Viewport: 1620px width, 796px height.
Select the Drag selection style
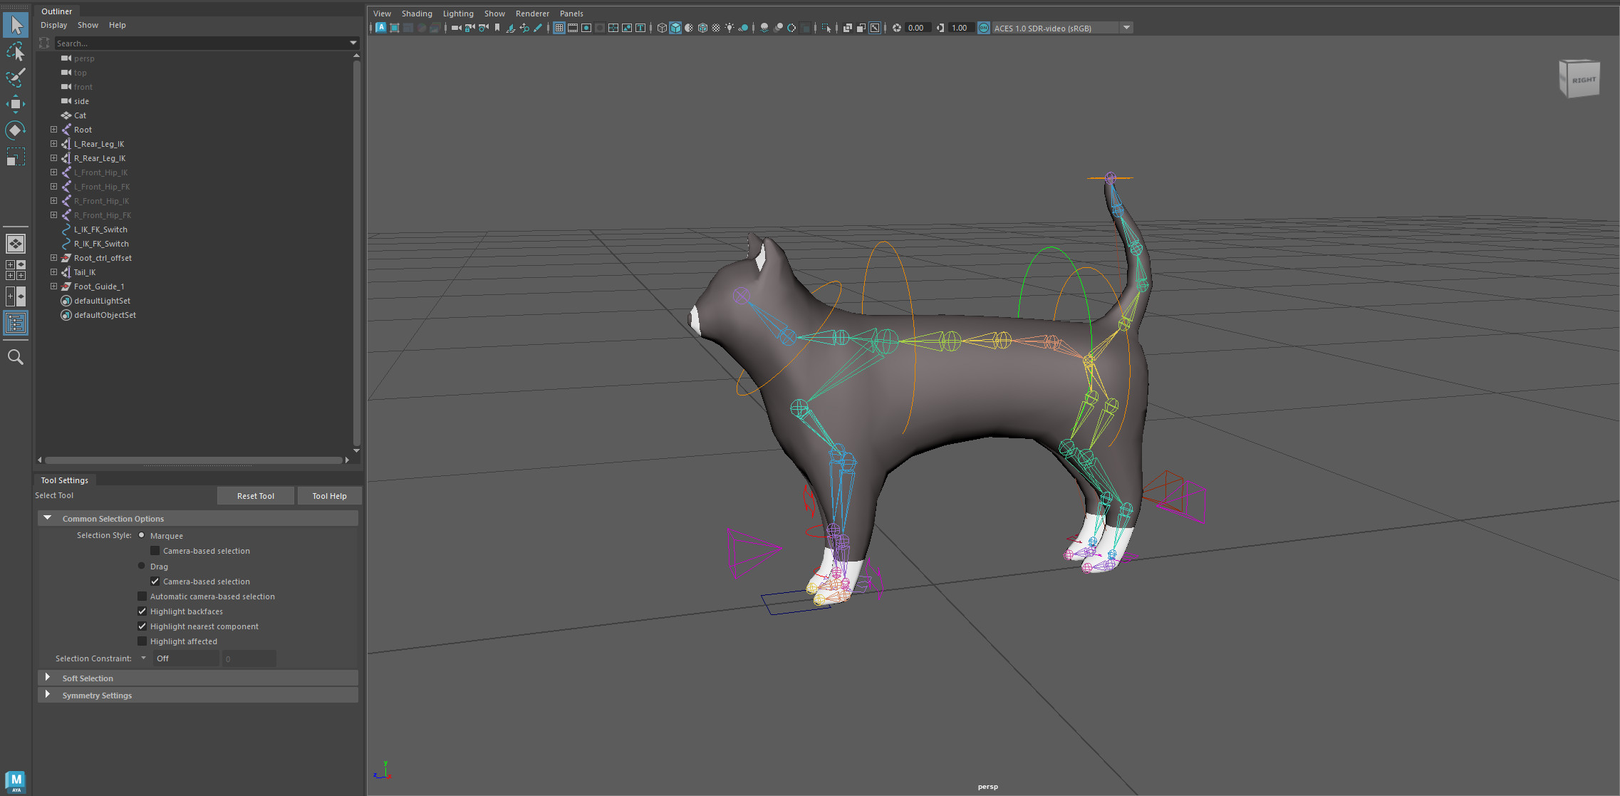point(141,566)
